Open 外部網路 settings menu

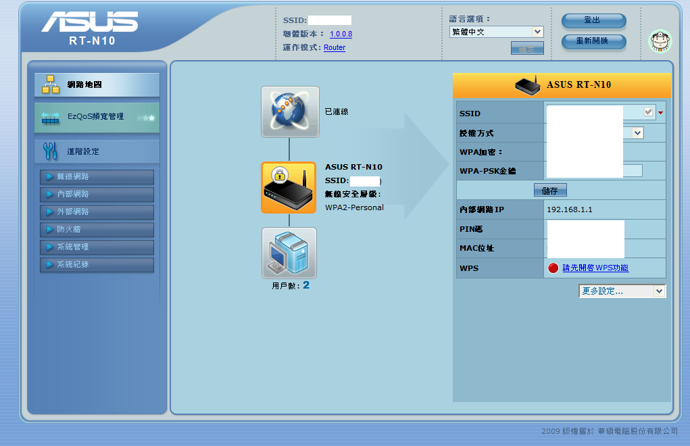[x=97, y=212]
